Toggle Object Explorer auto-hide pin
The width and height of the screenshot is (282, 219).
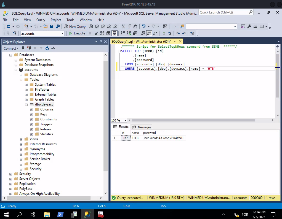[x=101, y=42]
